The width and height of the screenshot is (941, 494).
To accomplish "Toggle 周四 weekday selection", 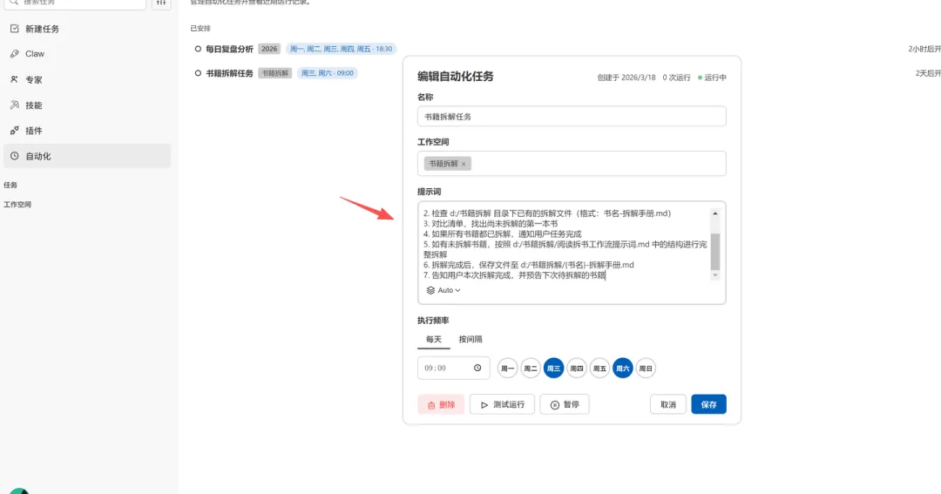I will [576, 368].
